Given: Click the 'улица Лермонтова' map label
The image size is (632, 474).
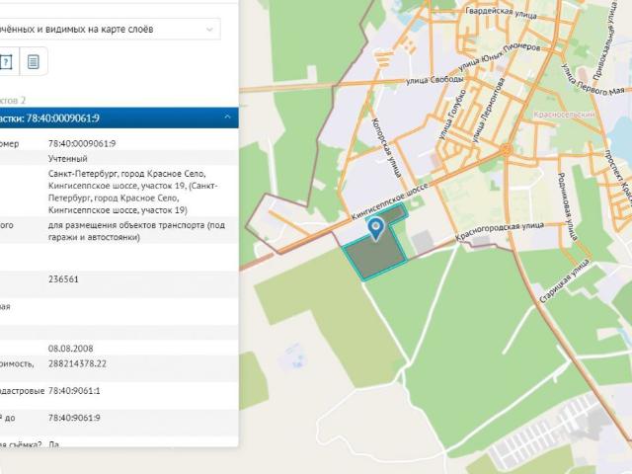Looking at the screenshot, I should 488,110.
